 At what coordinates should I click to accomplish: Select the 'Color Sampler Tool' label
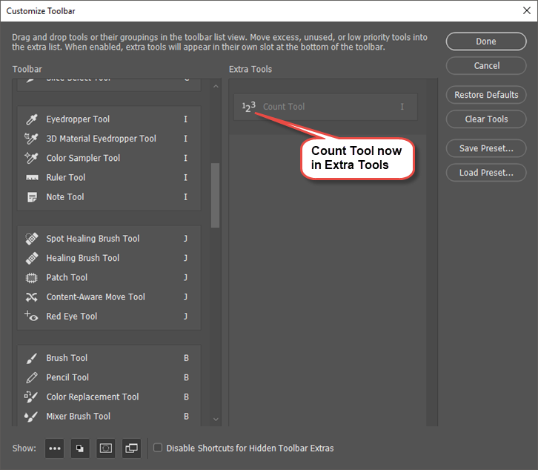(83, 158)
